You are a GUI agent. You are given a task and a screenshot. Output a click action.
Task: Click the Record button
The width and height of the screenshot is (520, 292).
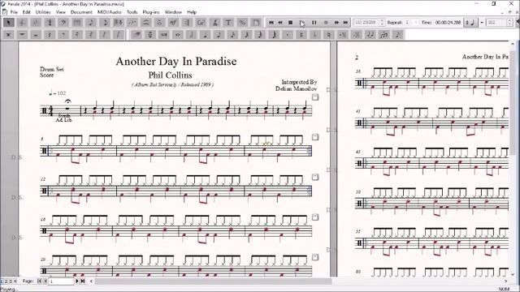click(x=326, y=23)
